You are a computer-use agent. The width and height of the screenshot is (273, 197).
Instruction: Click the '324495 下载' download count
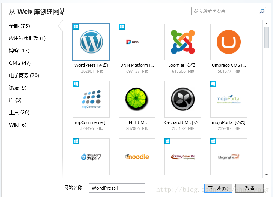(91, 129)
